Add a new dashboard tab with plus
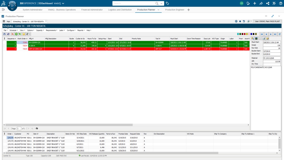This screenshot has height=160, width=284. (188, 10)
